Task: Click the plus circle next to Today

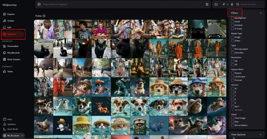Action: (x=44, y=16)
